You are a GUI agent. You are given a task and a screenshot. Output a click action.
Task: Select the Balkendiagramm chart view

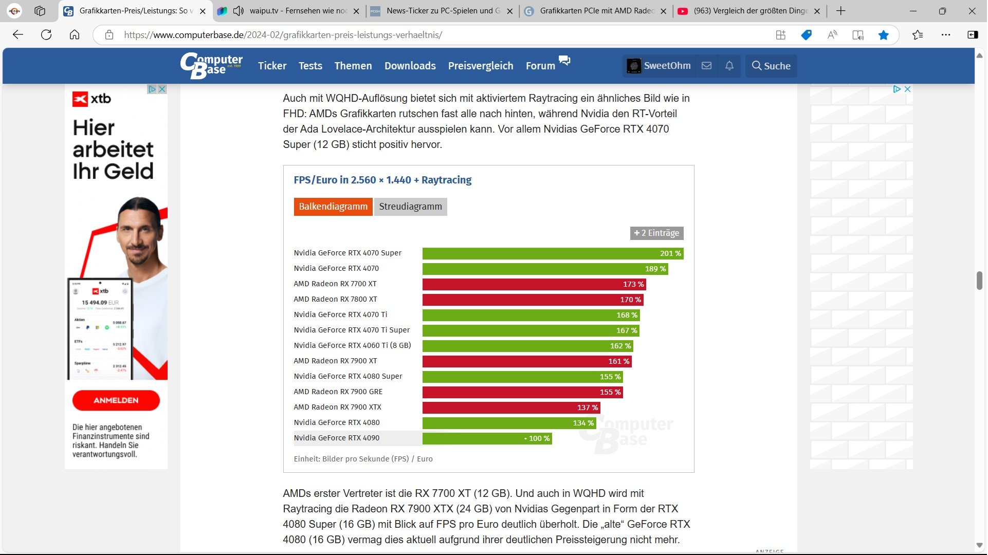pos(333,207)
